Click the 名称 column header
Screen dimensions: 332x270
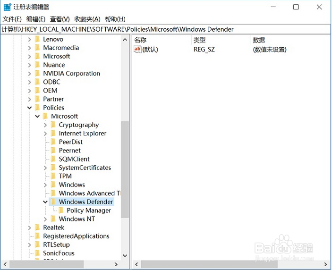(x=162, y=40)
